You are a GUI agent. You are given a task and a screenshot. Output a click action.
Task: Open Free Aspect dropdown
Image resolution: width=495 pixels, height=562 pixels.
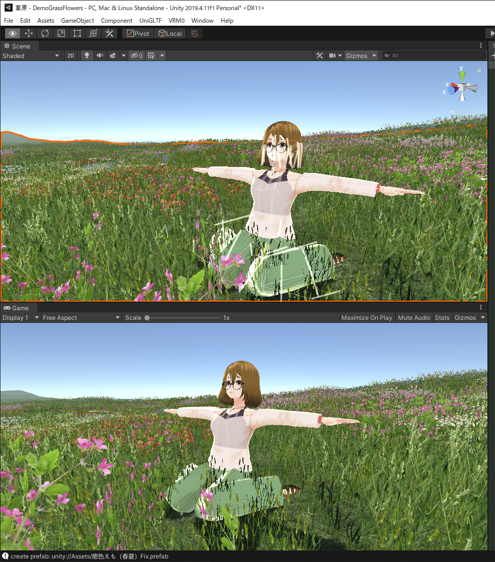[x=81, y=317]
